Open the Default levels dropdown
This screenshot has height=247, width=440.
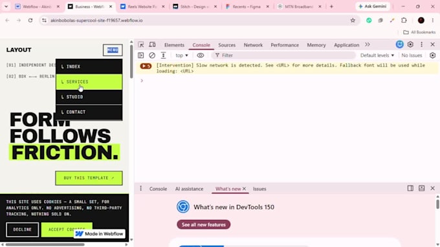(377, 55)
